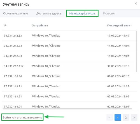This screenshot has width=140, height=124.
Task: Click Войти как этот пользователь link
Action: tap(22, 117)
